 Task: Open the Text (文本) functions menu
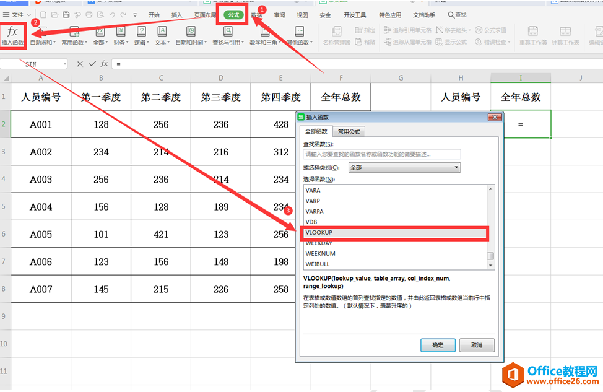click(162, 37)
